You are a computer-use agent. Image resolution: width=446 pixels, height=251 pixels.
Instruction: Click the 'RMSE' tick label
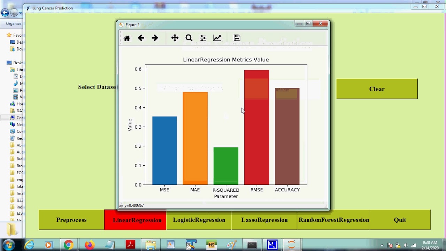[x=256, y=190]
